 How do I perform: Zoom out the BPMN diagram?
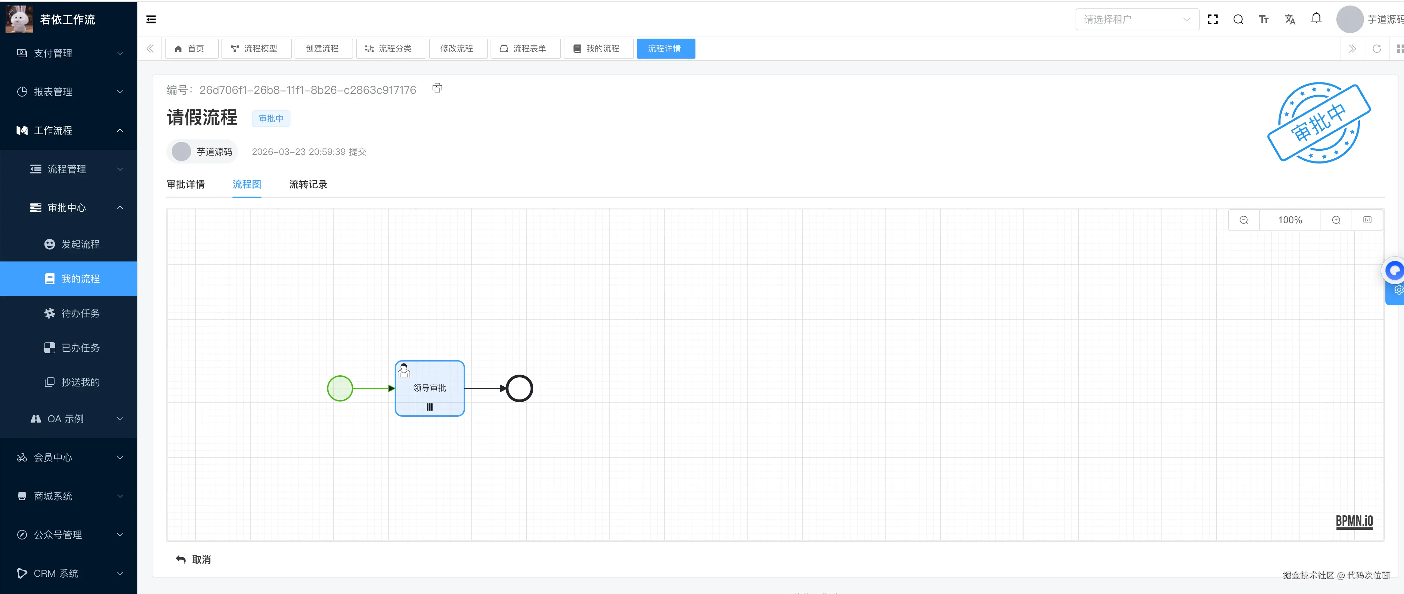(1244, 220)
